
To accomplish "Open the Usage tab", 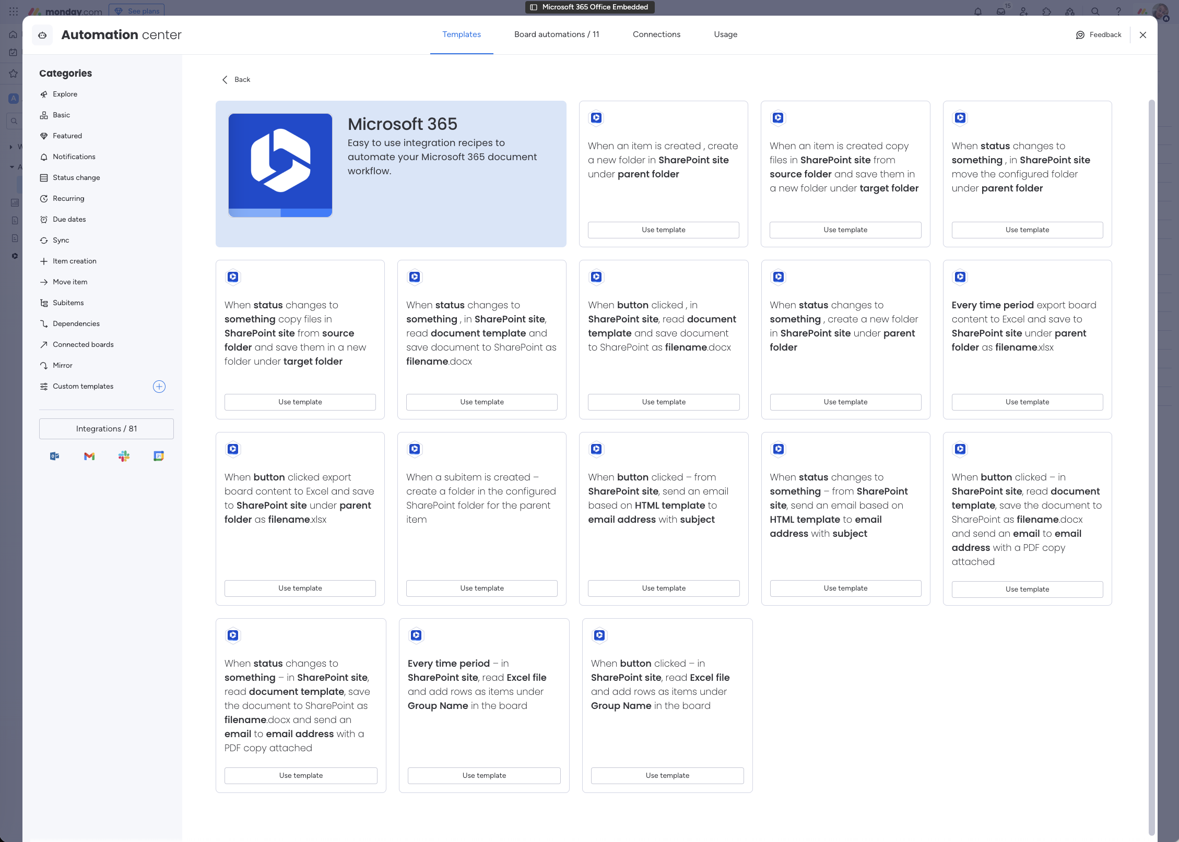I will (x=725, y=34).
